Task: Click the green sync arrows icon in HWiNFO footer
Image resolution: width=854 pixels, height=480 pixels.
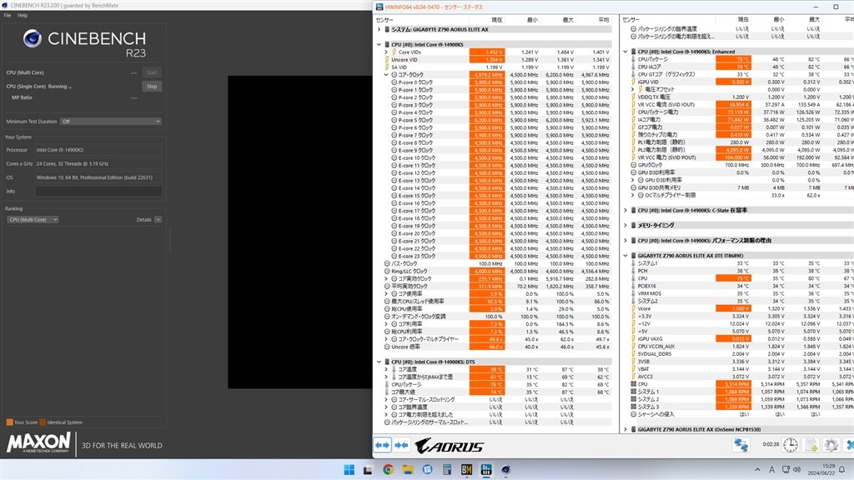Action: 742,446
